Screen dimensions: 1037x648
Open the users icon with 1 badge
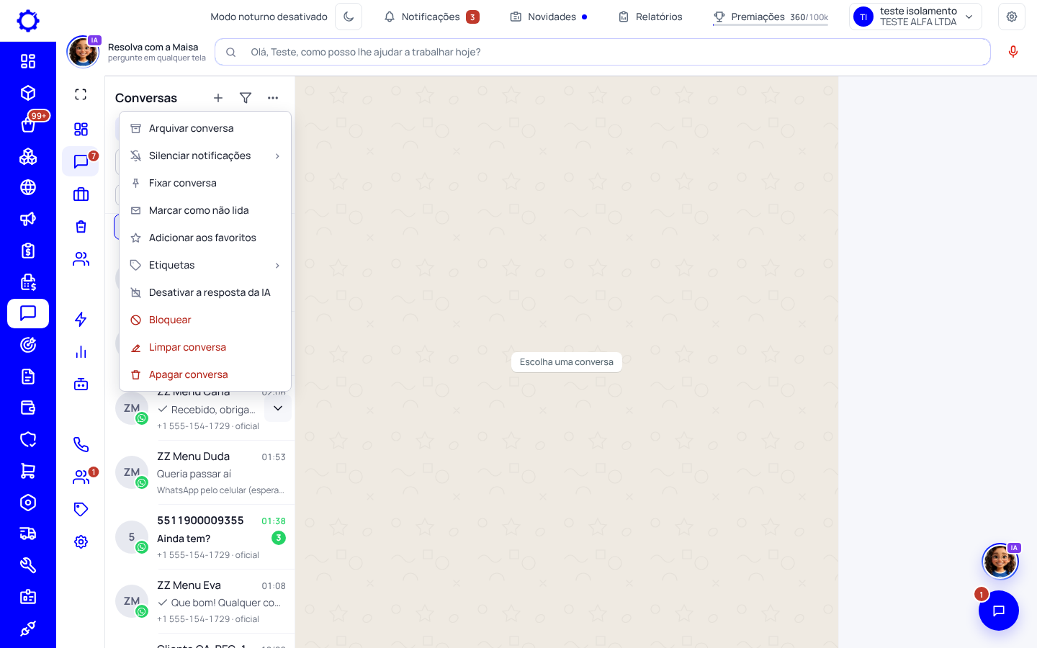coord(82,477)
